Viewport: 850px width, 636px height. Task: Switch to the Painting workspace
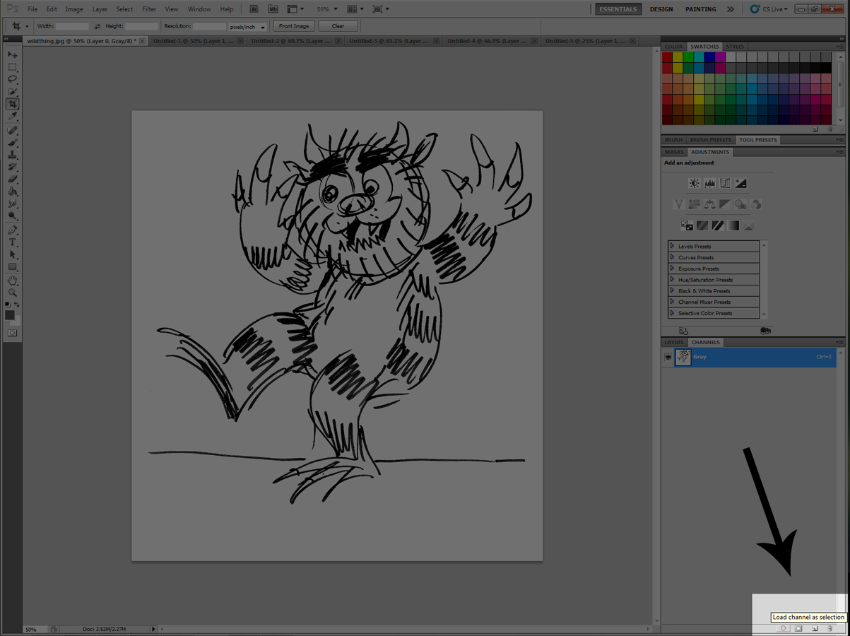[x=701, y=9]
